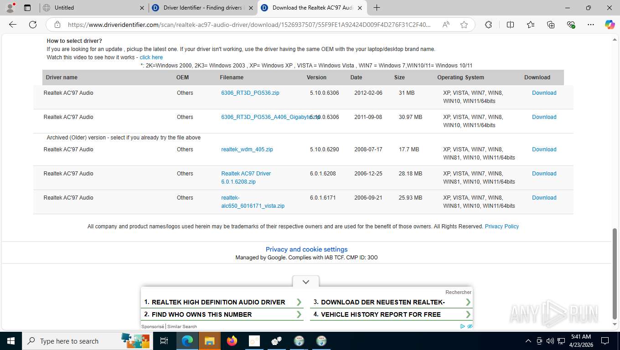Download the 30.97 MB driver
The image size is (620, 350).
point(544,117)
